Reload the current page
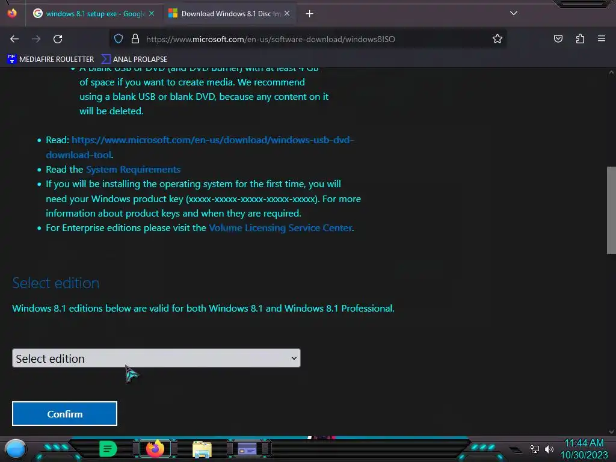 tap(58, 39)
